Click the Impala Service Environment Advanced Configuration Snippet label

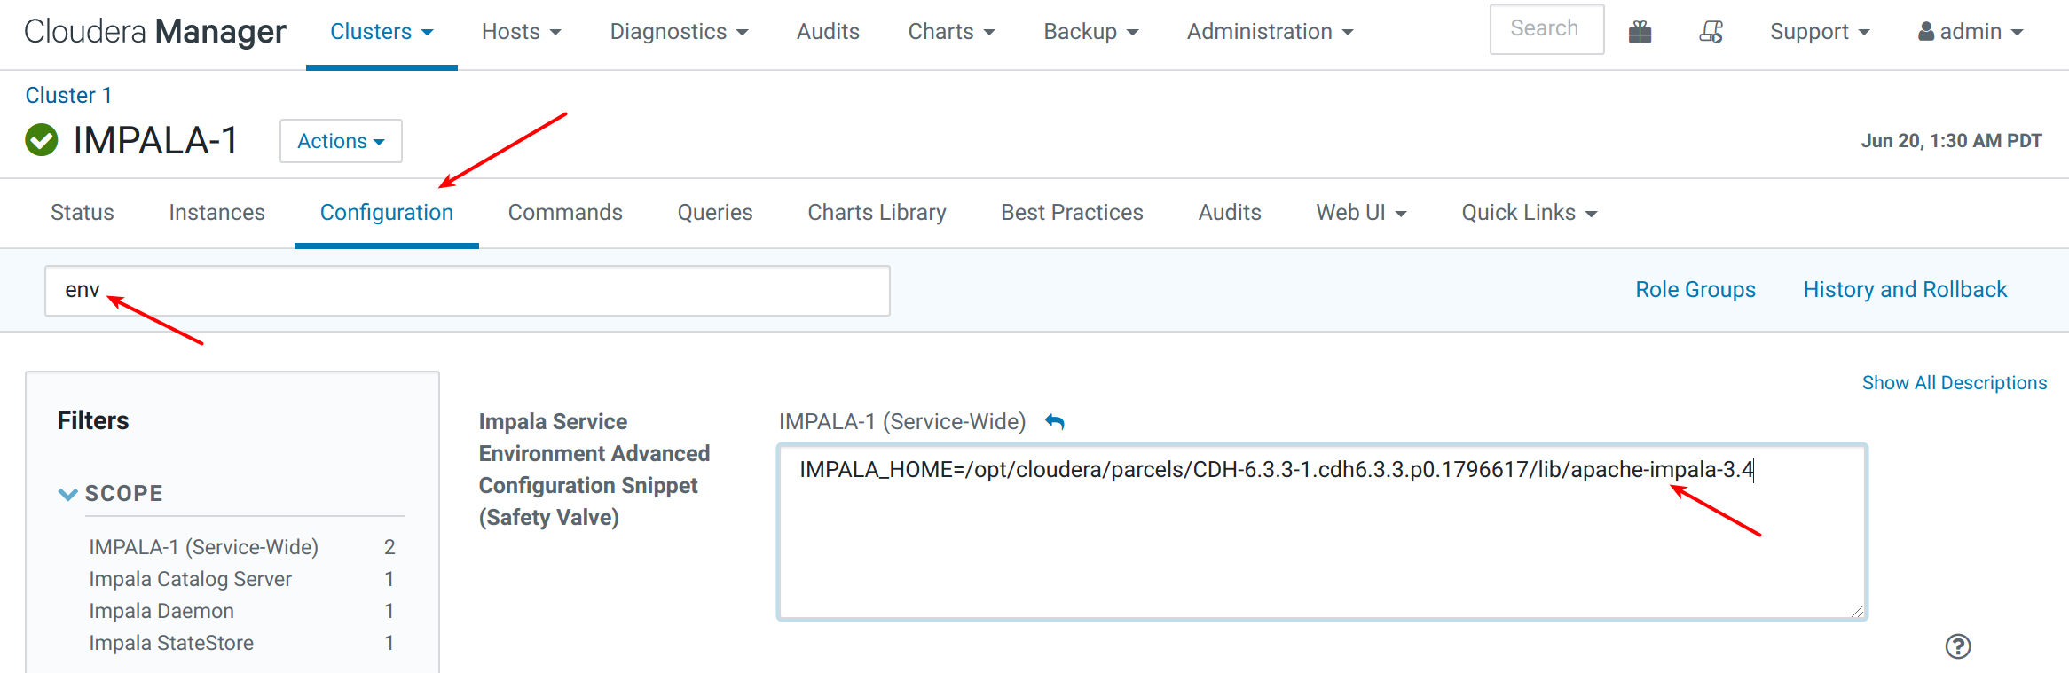[x=594, y=469]
